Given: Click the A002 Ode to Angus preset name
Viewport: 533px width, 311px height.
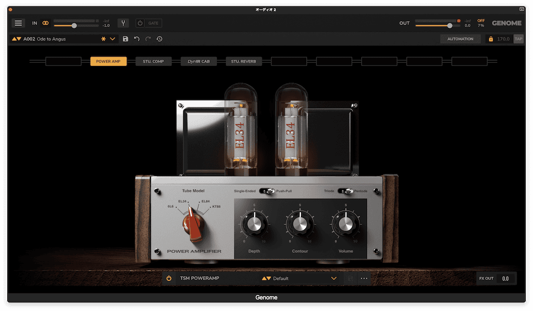Looking at the screenshot, I should 45,39.
